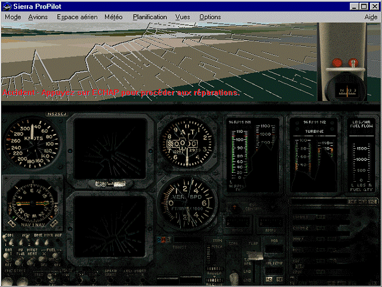Screen dimensions: 382x287
Task: Click the red accident ECHAP message
Action: point(121,93)
